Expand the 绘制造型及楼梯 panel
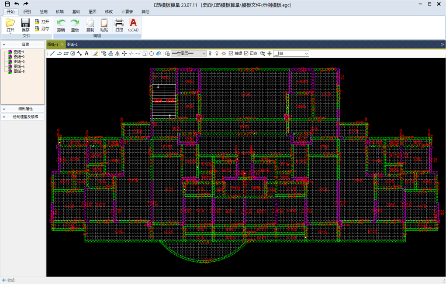The image size is (446, 284). (x=23, y=117)
